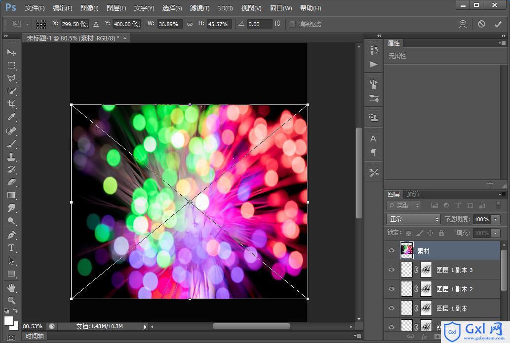
Task: Select the Spot Healing Brush tool
Action: pyautogui.click(x=11, y=131)
